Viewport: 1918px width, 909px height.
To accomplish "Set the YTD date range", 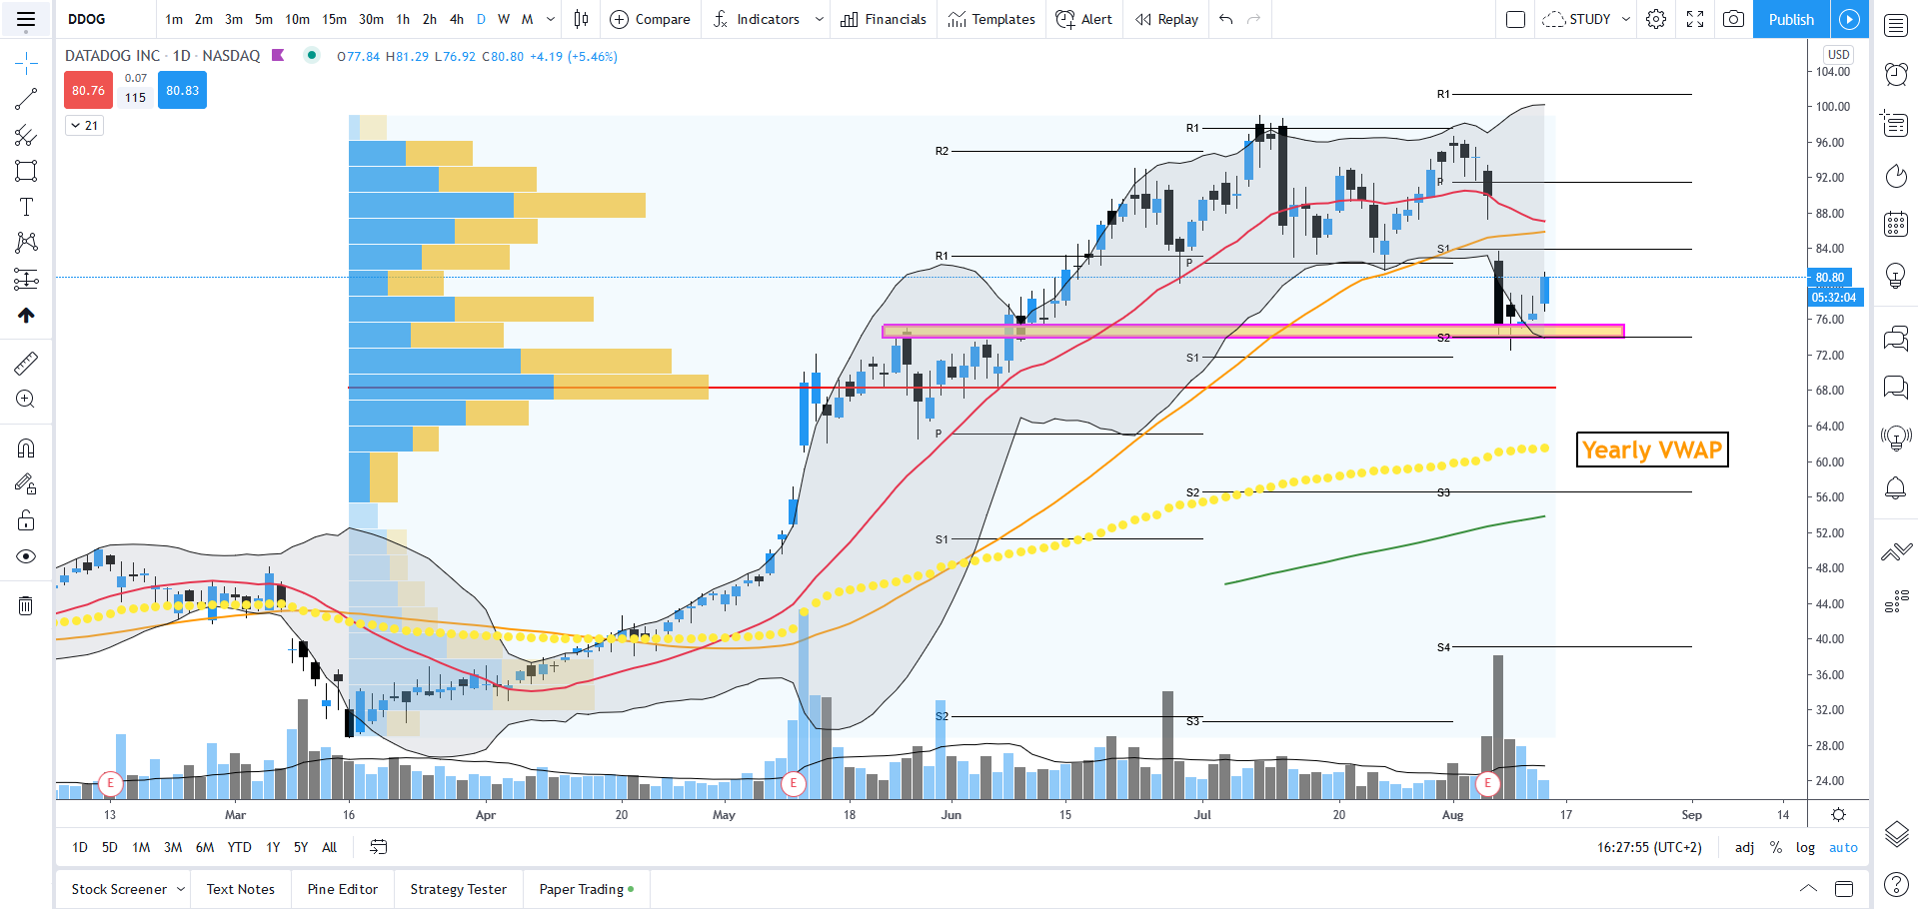I will click(x=239, y=847).
